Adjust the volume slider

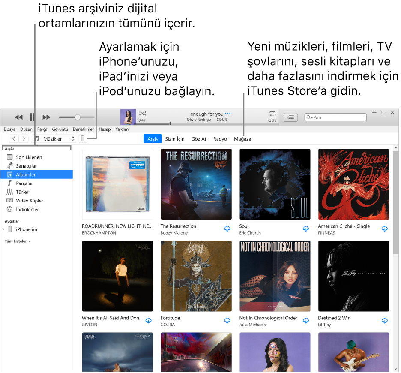coord(78,117)
